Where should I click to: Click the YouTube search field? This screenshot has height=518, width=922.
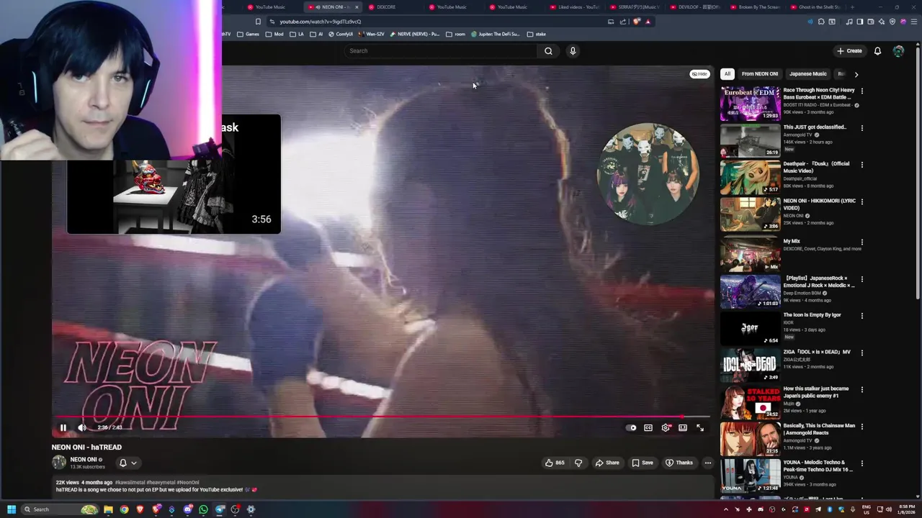pos(439,51)
